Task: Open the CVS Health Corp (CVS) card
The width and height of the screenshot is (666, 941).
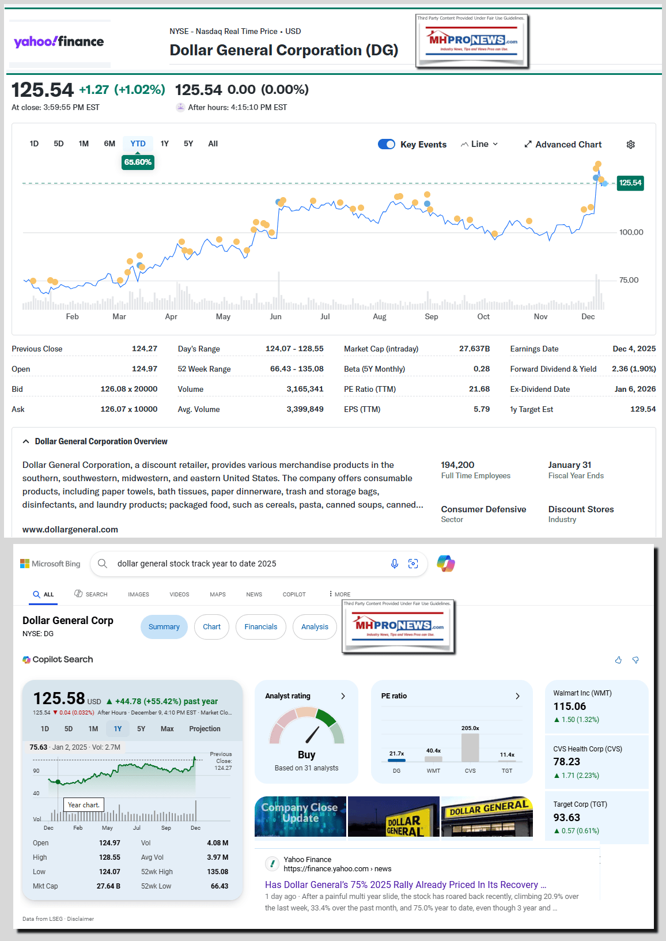Action: 596,762
